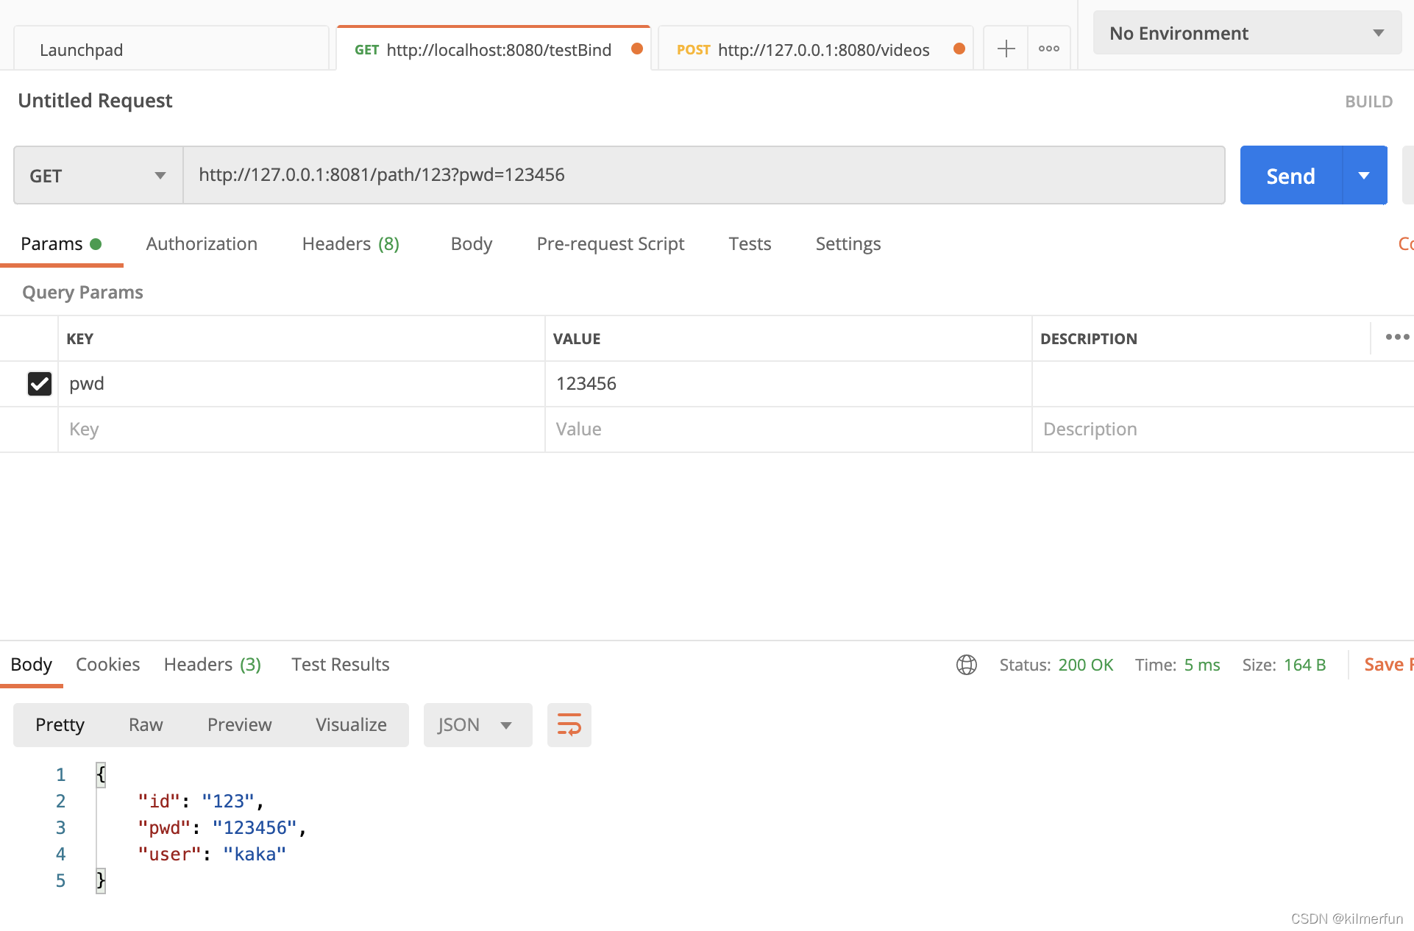Viewport: 1414px width, 931px height.
Task: Click the "user": "kaka" response line
Action: (x=212, y=854)
